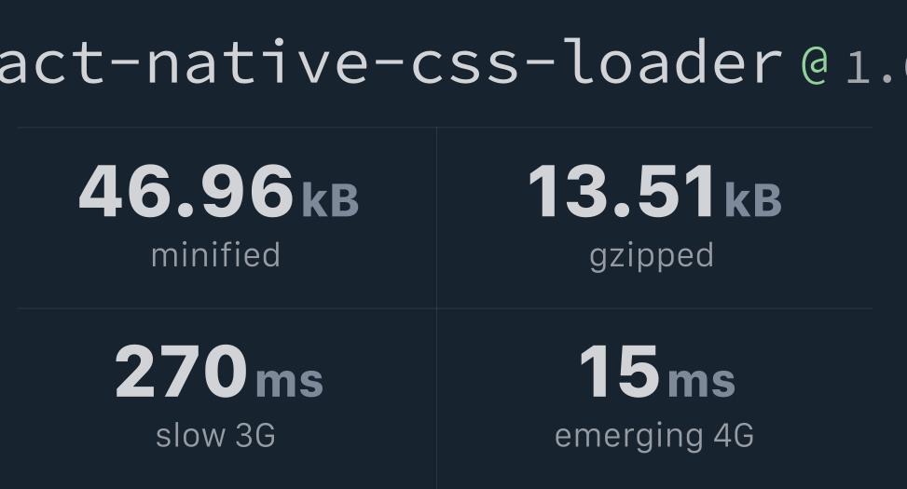Click the ms unit beside 270
This screenshot has height=489, width=907.
tap(289, 382)
